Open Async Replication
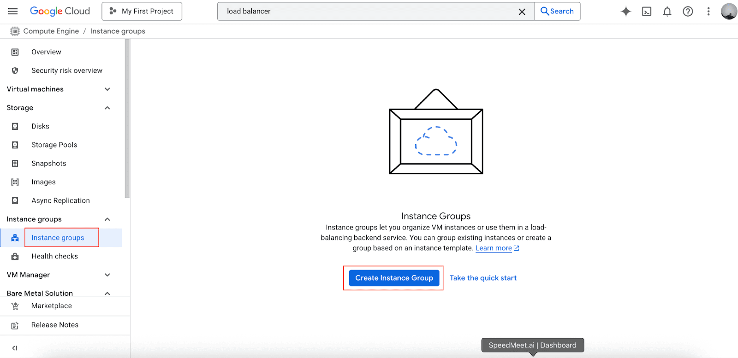The height and width of the screenshot is (358, 738). click(60, 200)
